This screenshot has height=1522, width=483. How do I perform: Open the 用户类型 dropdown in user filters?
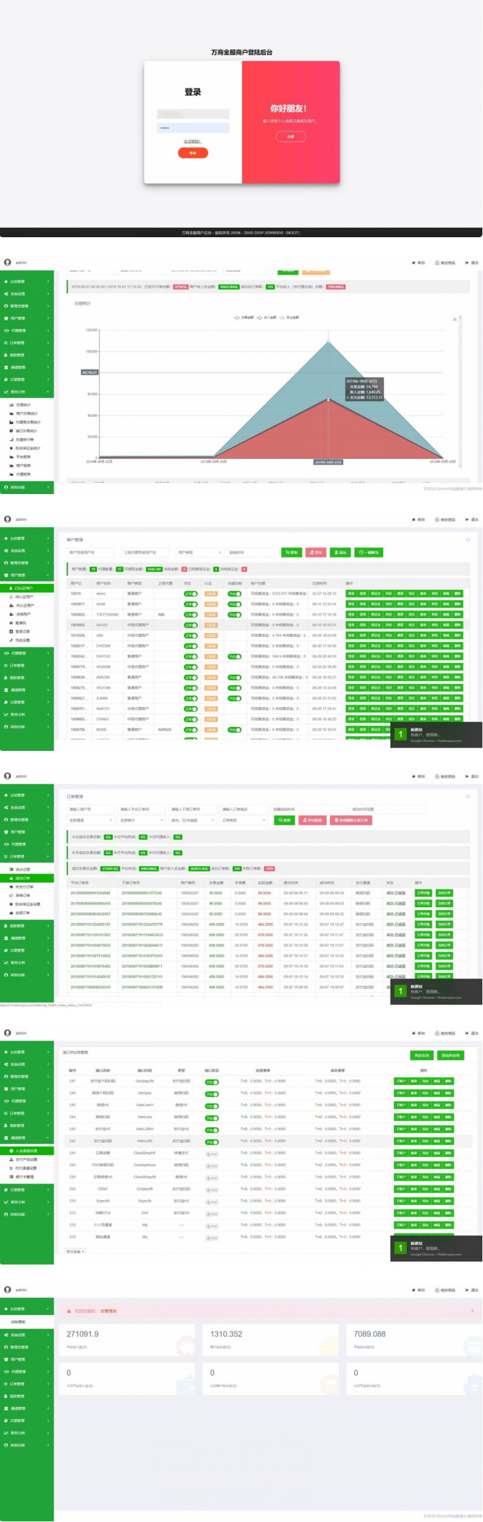(199, 552)
